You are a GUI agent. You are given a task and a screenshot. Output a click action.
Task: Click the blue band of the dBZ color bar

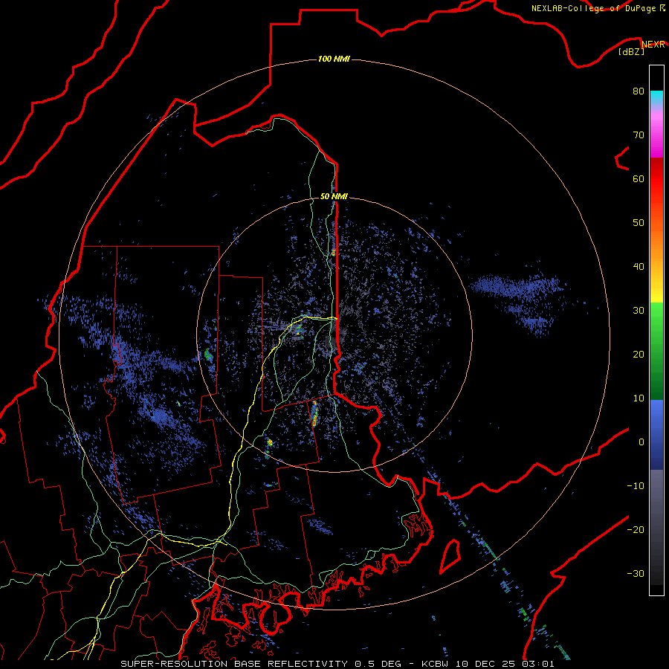click(656, 435)
